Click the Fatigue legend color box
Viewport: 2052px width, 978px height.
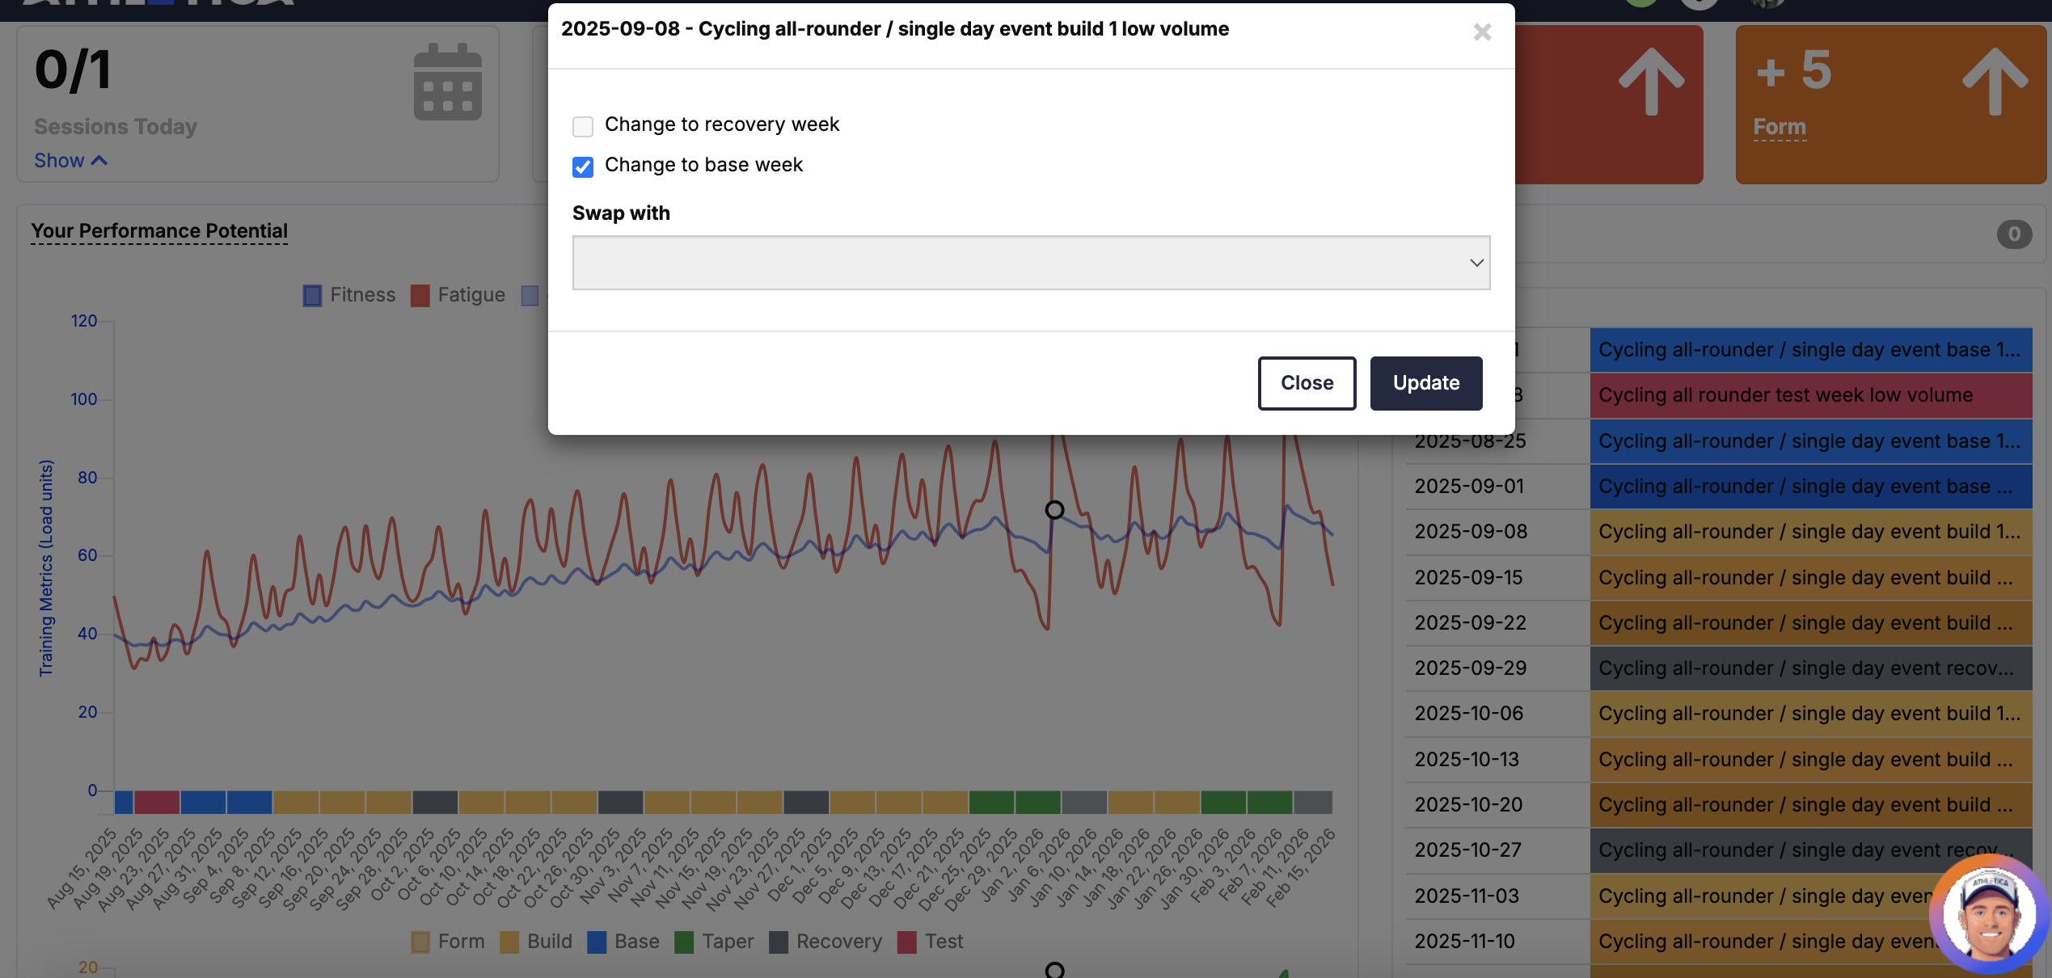click(420, 296)
